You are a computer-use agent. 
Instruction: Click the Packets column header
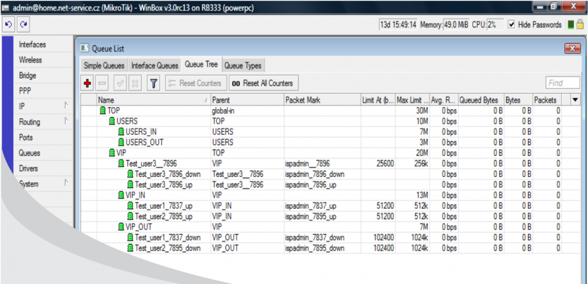[x=547, y=100]
